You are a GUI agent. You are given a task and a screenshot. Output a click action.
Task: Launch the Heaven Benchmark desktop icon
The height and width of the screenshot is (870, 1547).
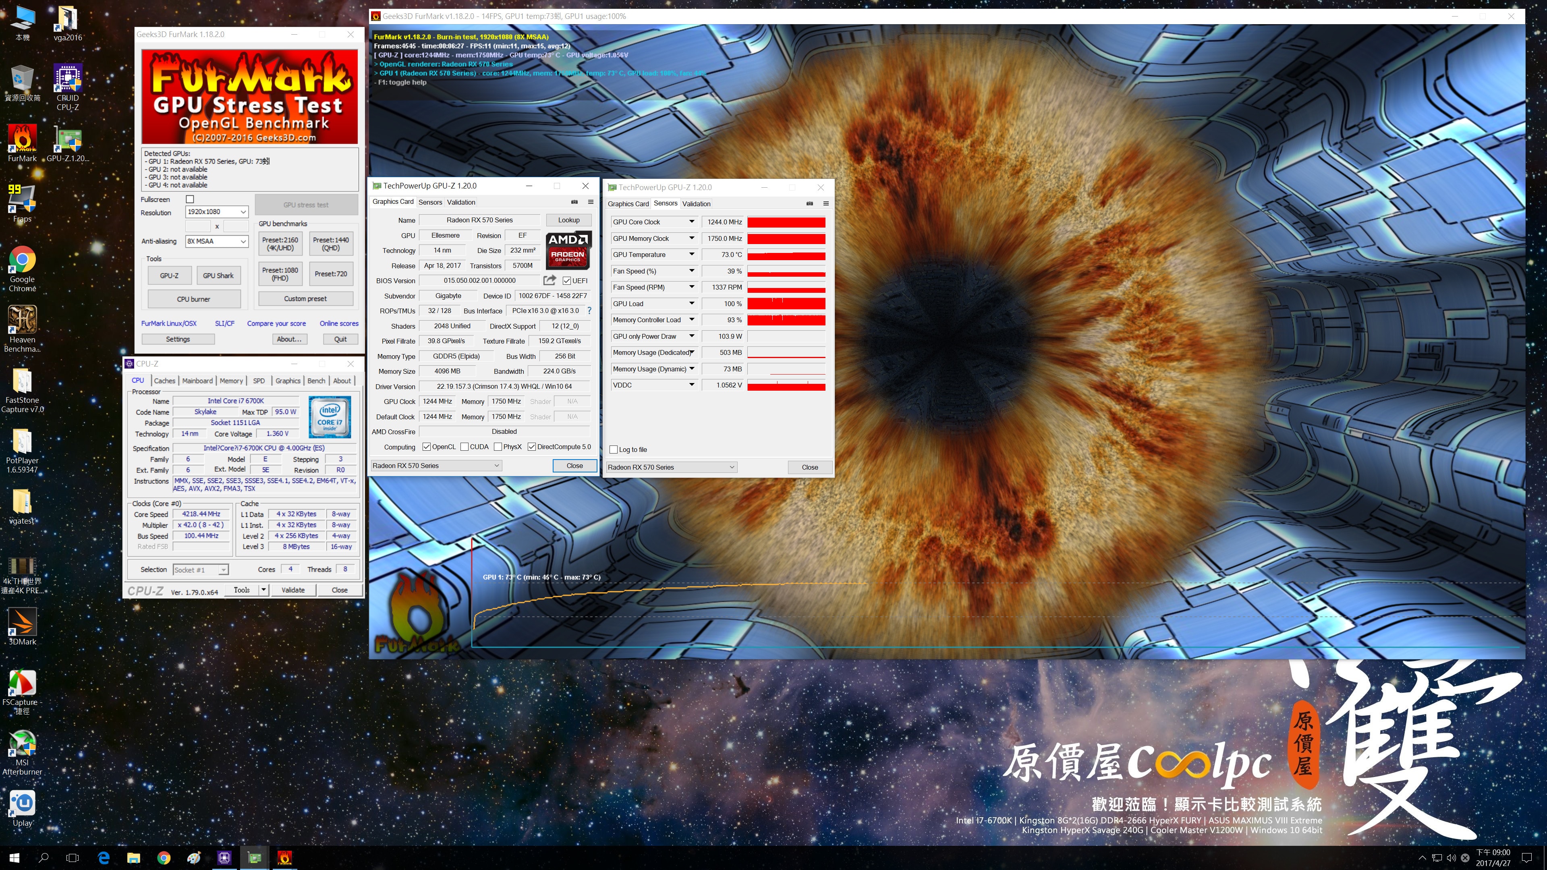coord(22,328)
